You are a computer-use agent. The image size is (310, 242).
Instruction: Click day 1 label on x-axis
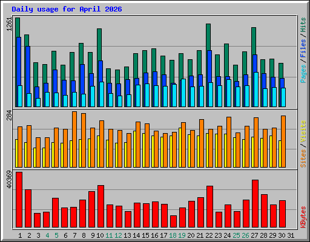(20, 235)
